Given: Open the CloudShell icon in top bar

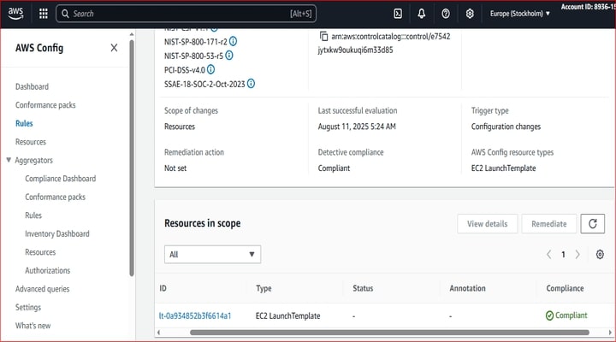Looking at the screenshot, I should [398, 14].
